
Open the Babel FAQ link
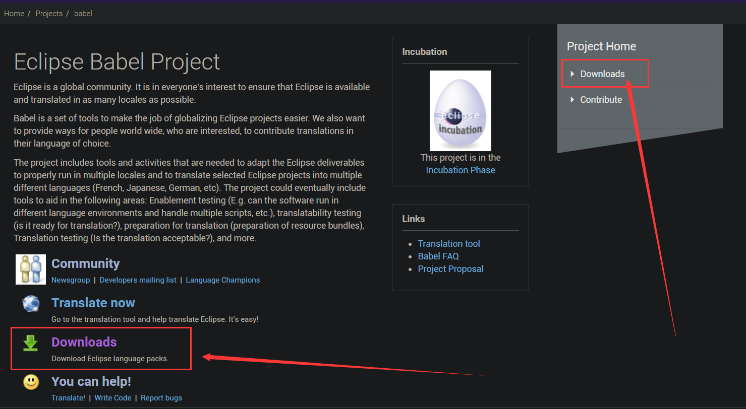coord(438,256)
